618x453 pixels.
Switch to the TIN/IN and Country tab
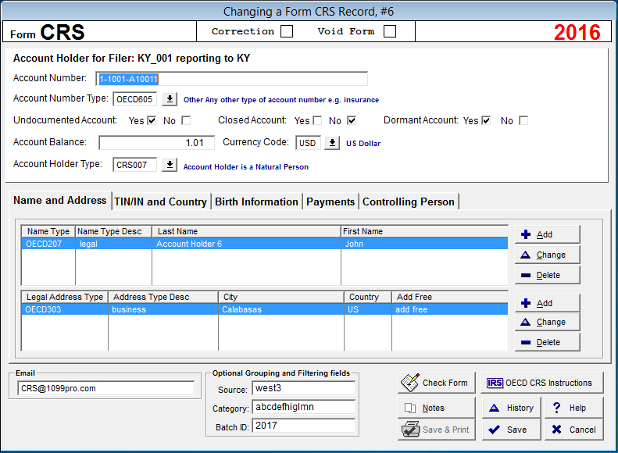161,202
